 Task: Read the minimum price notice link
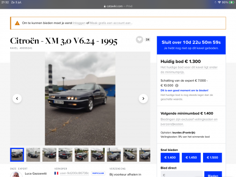189,70
